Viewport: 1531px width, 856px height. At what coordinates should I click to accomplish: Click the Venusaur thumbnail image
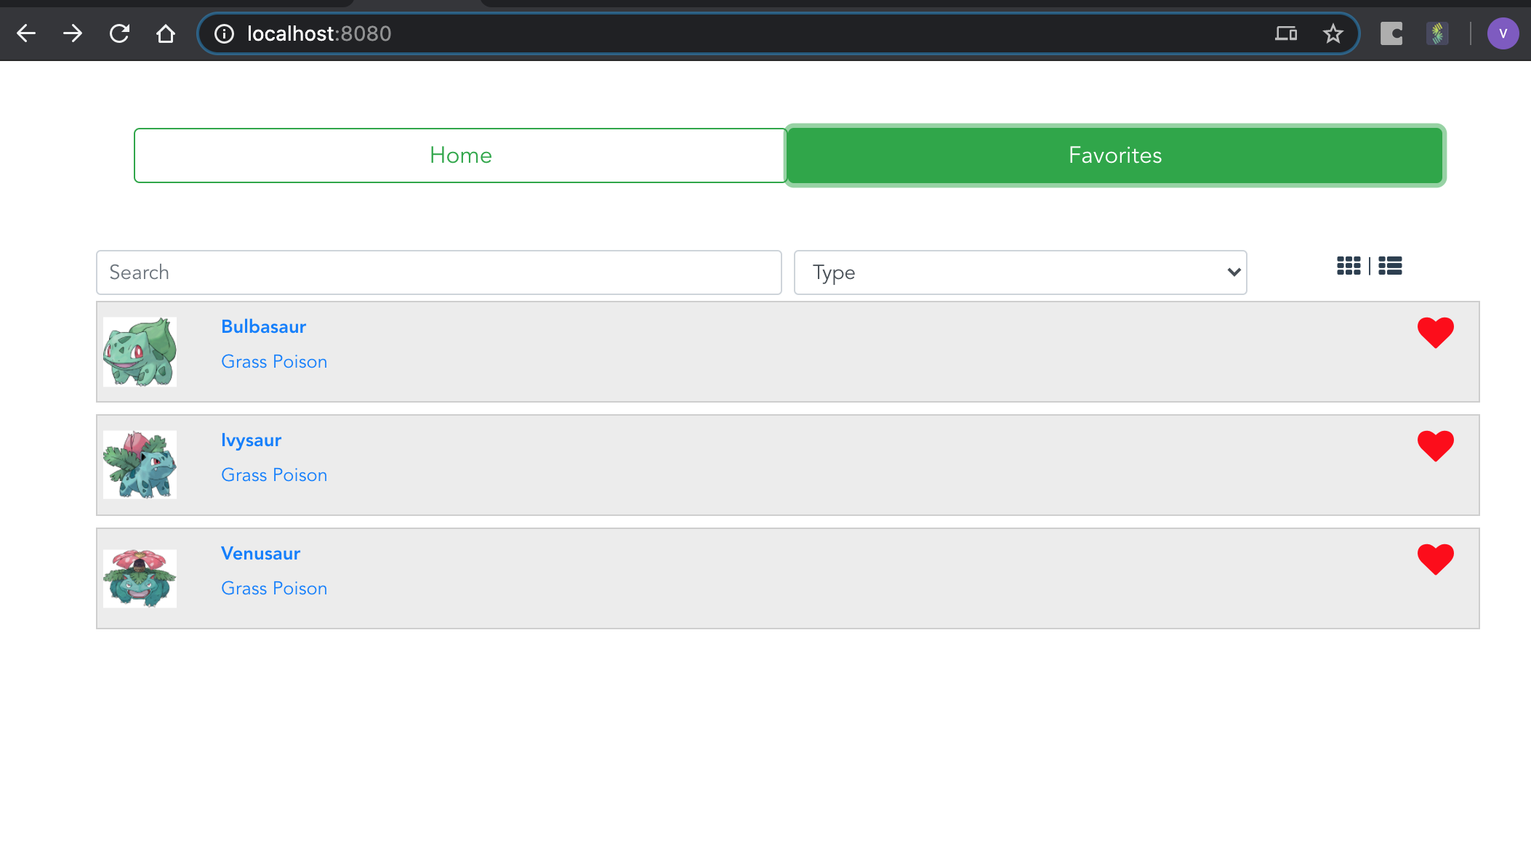[140, 578]
